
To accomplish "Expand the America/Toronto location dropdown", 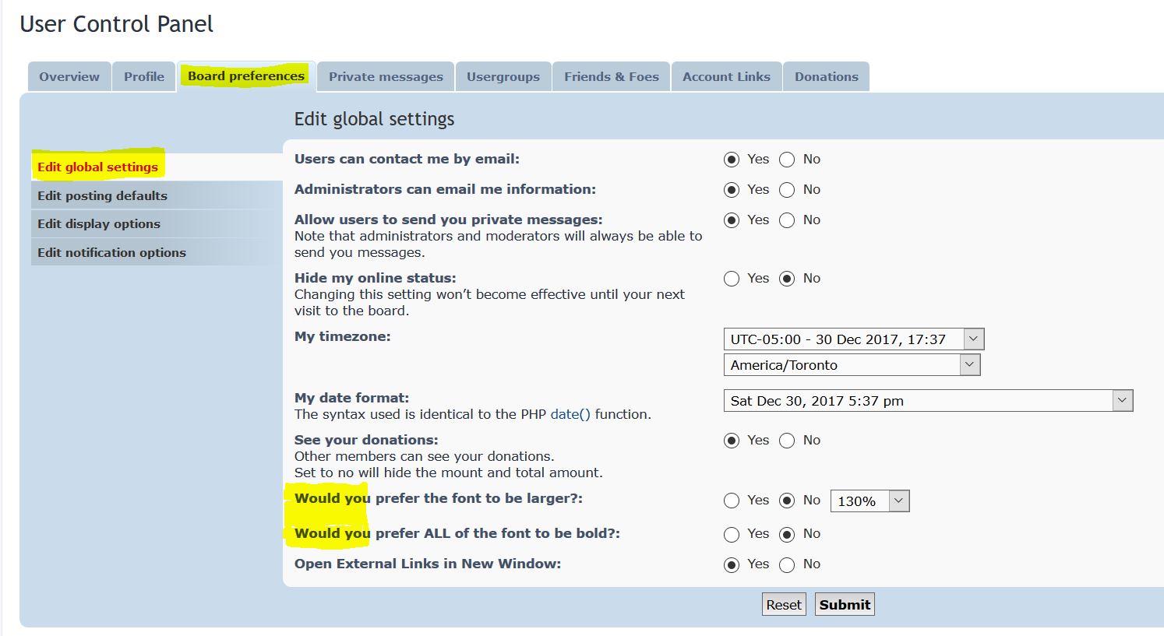I will pos(851,365).
